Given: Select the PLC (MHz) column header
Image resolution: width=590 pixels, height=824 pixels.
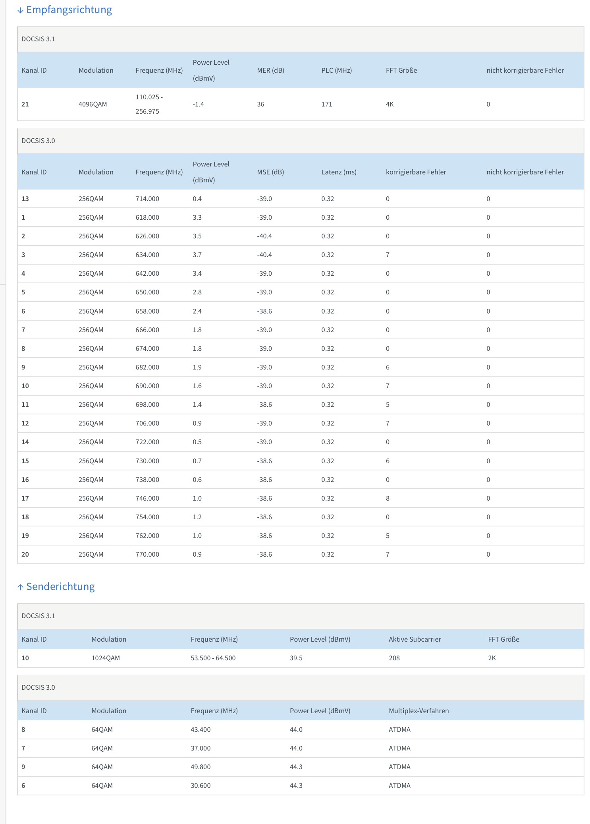Looking at the screenshot, I should 336,70.
